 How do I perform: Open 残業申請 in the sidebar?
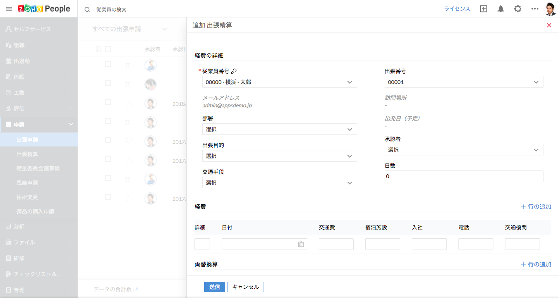27,183
